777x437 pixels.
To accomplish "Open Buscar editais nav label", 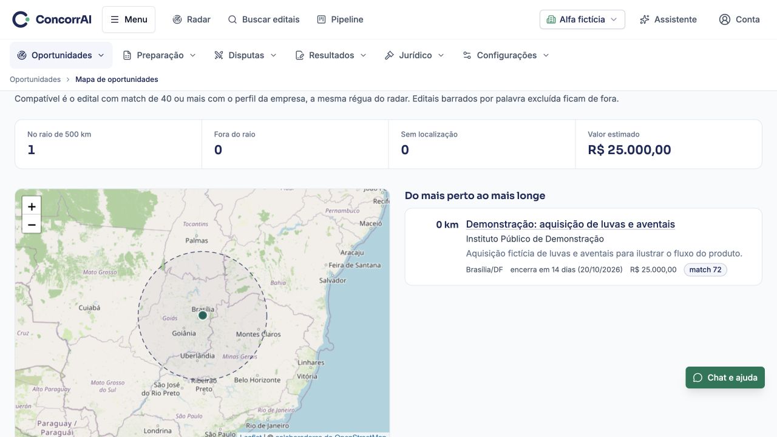I will point(271,19).
